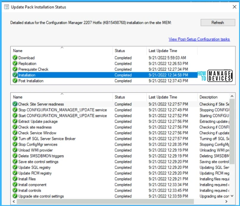Image resolution: width=240 pixels, height=206 pixels.
Task: Click status icon for Update SQL registry
Action: (15, 167)
